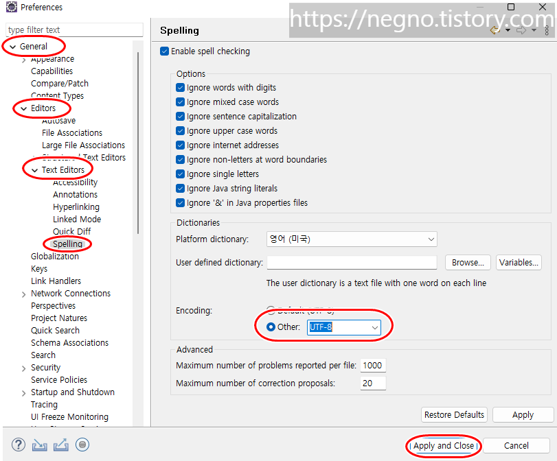Select Quick Diff in the tree
557x461 pixels.
[x=71, y=231]
